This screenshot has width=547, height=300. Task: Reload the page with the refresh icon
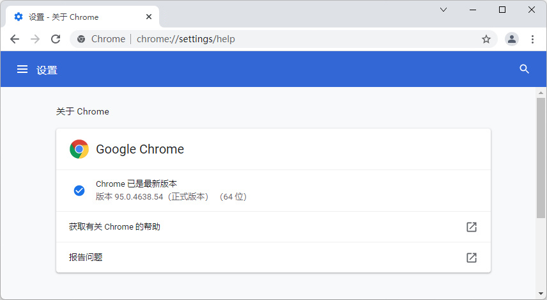tap(56, 39)
